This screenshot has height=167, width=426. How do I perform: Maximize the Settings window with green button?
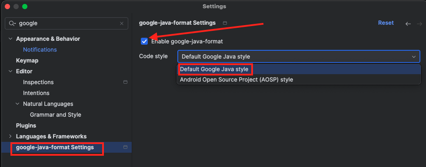pyautogui.click(x=25, y=7)
